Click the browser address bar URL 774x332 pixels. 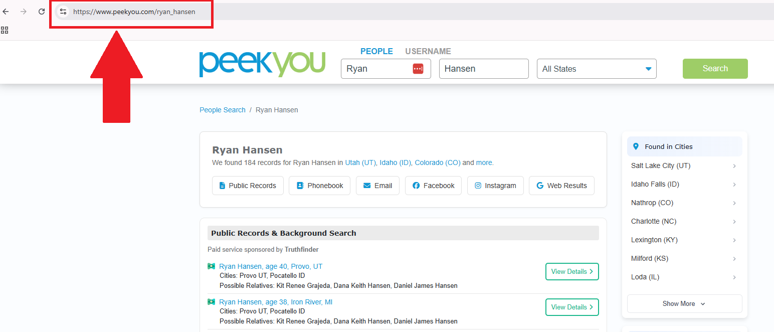[134, 12]
